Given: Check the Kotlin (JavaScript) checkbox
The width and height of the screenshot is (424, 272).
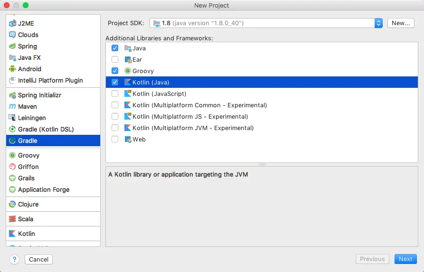Looking at the screenshot, I should tap(115, 94).
